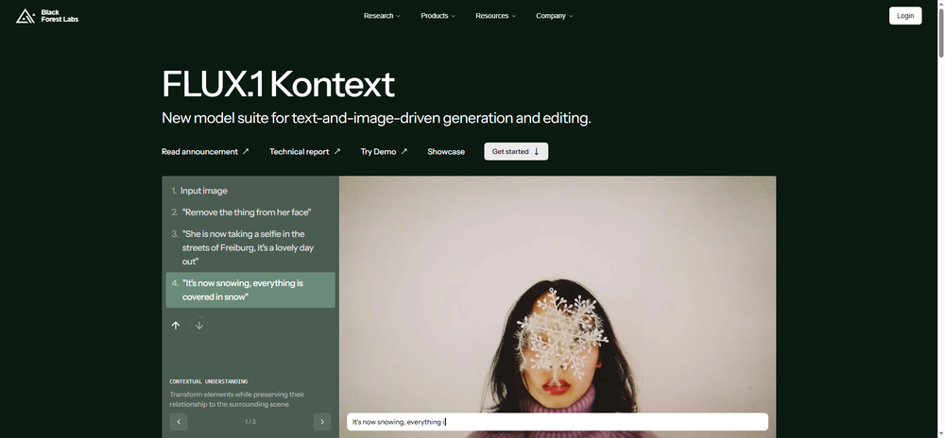The width and height of the screenshot is (945, 438).
Task: Click the Try Demo external arrow icon
Action: pyautogui.click(x=404, y=152)
